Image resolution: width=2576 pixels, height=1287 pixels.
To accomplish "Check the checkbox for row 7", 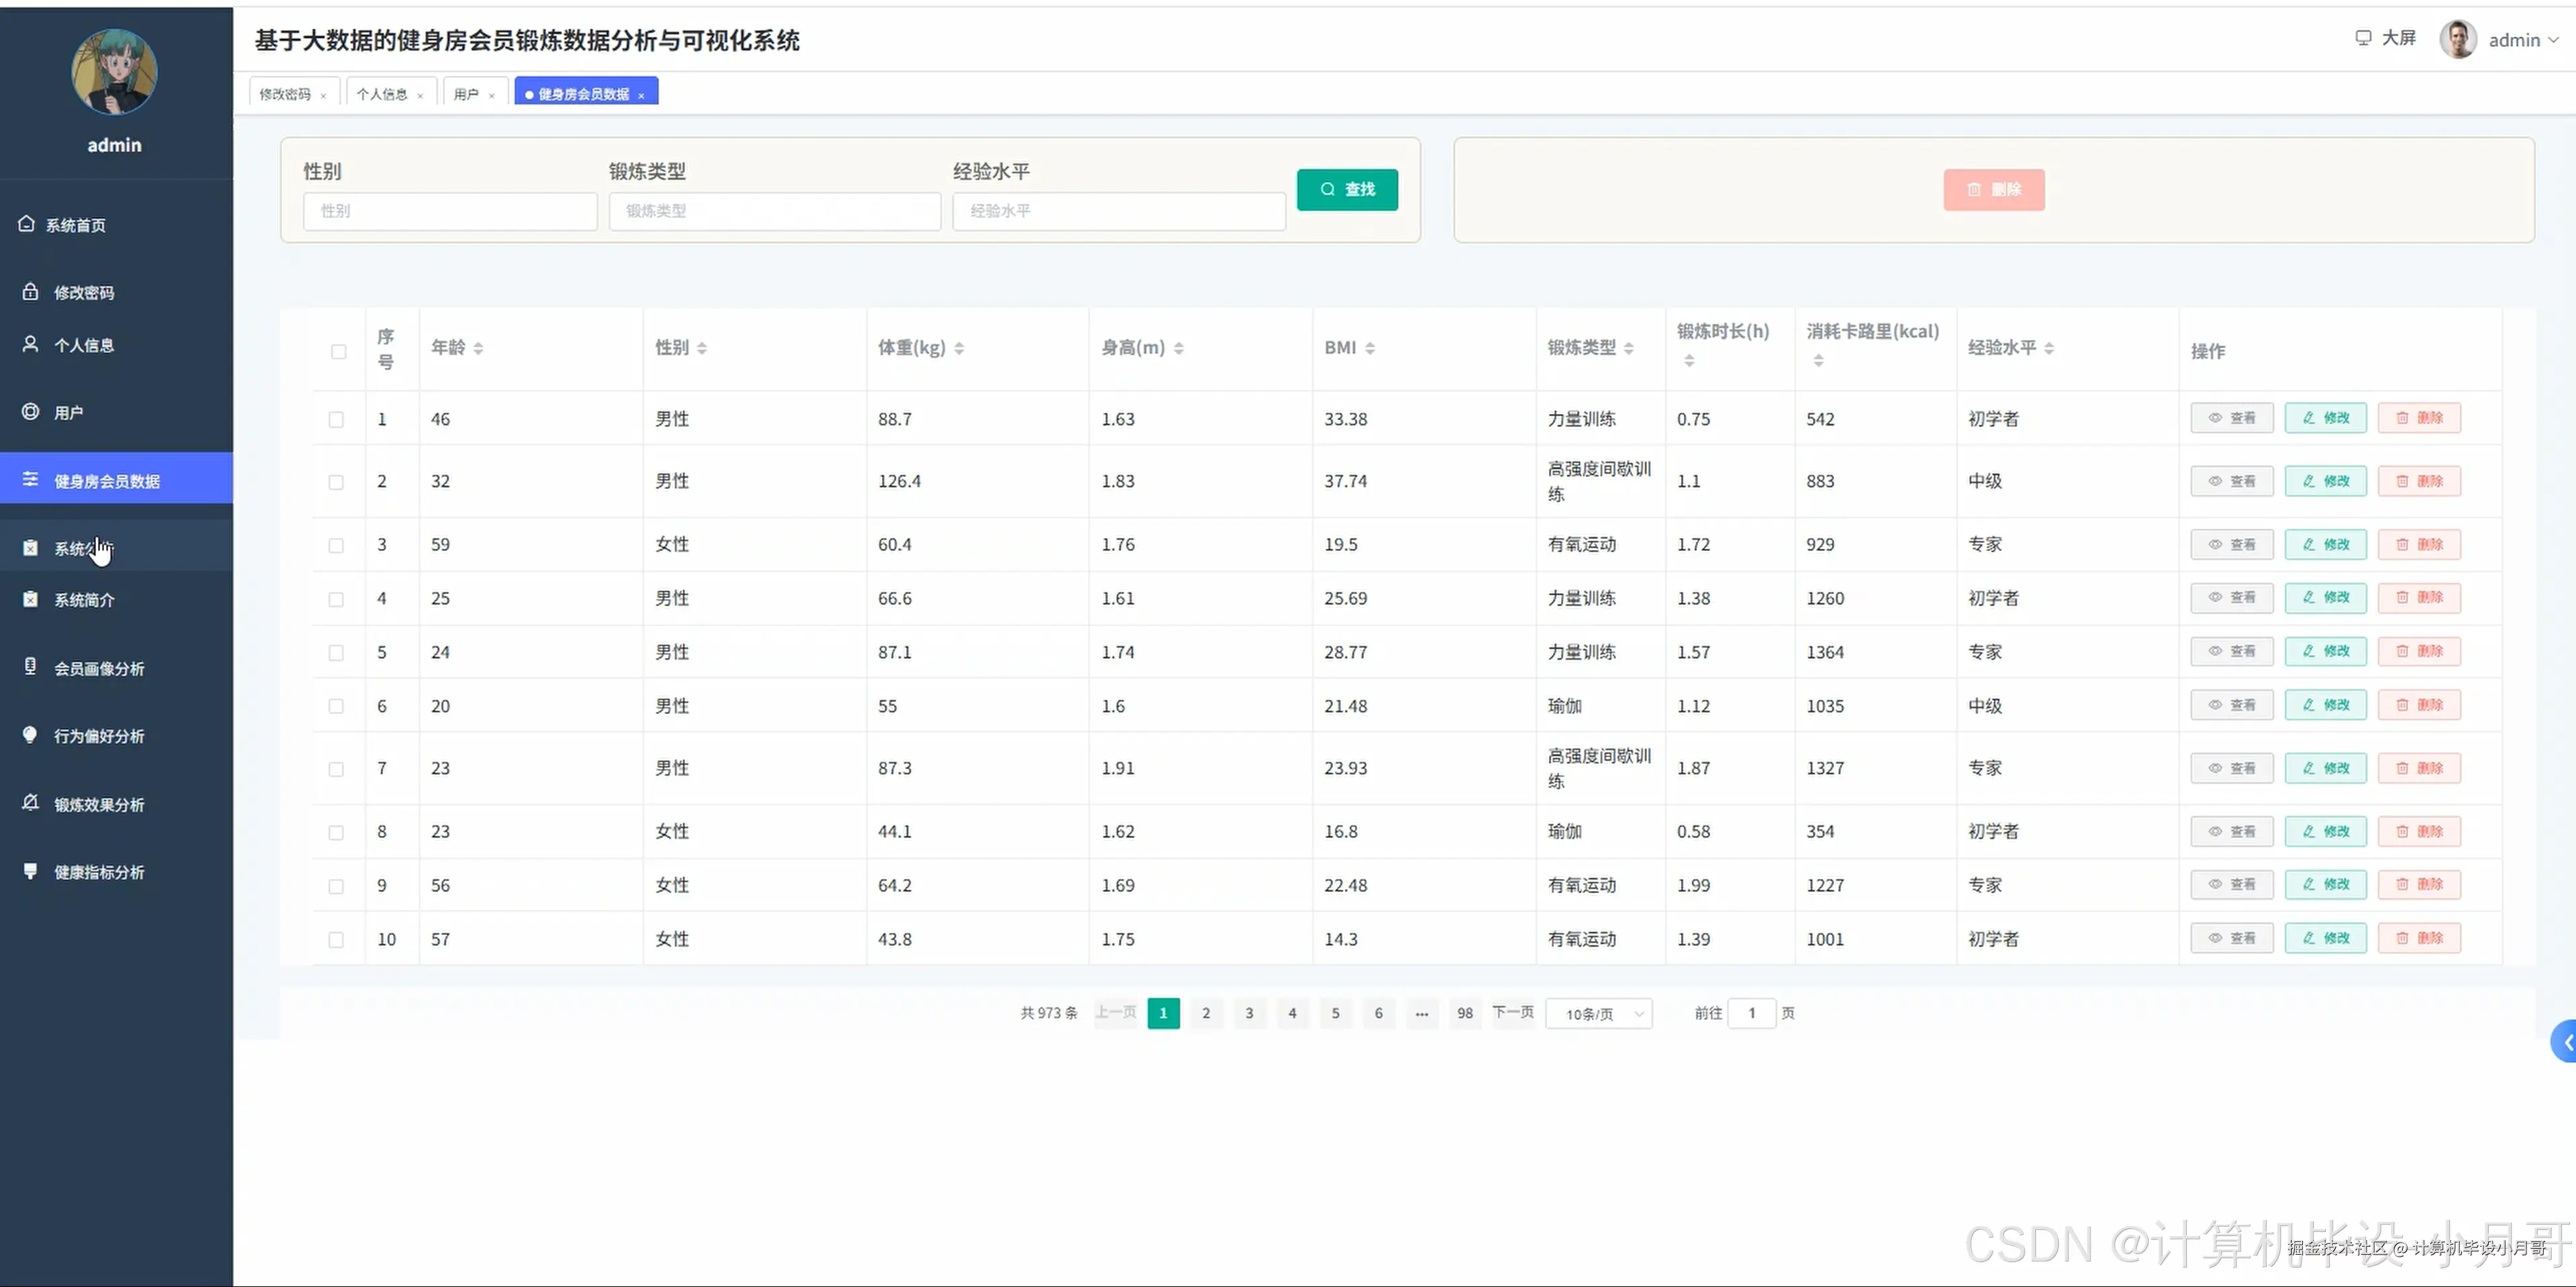I will tap(336, 769).
